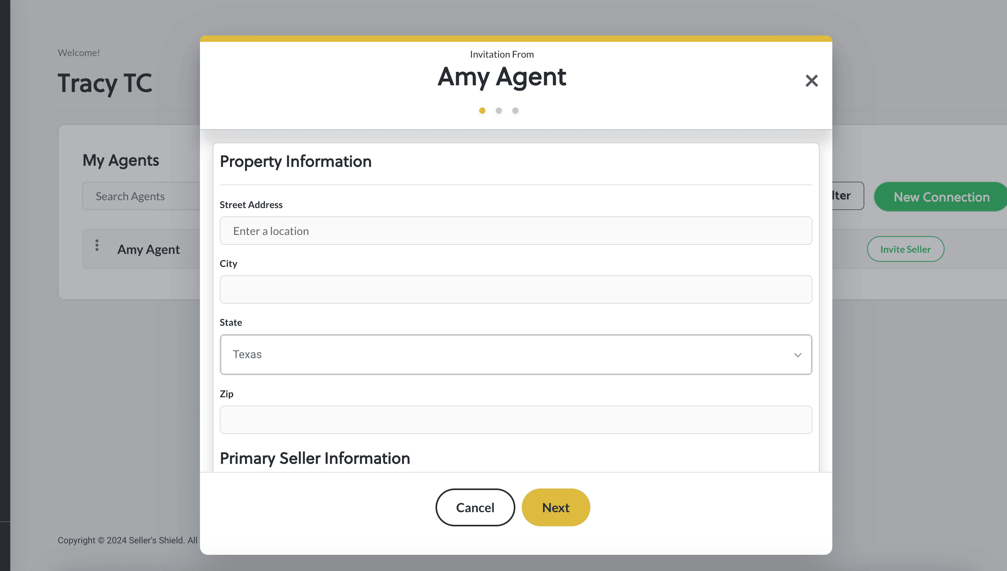Click the partially hidden Filter button
This screenshot has width=1007, height=571.
(x=848, y=196)
